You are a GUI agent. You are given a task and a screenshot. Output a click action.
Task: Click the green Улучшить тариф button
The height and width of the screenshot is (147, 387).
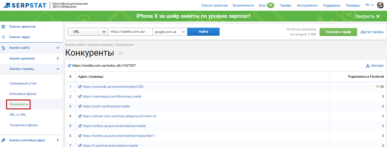[x=338, y=32]
